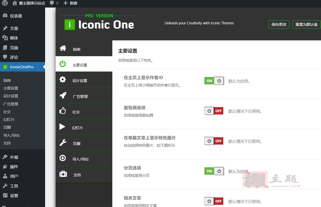This screenshot has height=207, width=321.
Task: Click the Iconic One Pro Version logo
Action: tap(99, 22)
